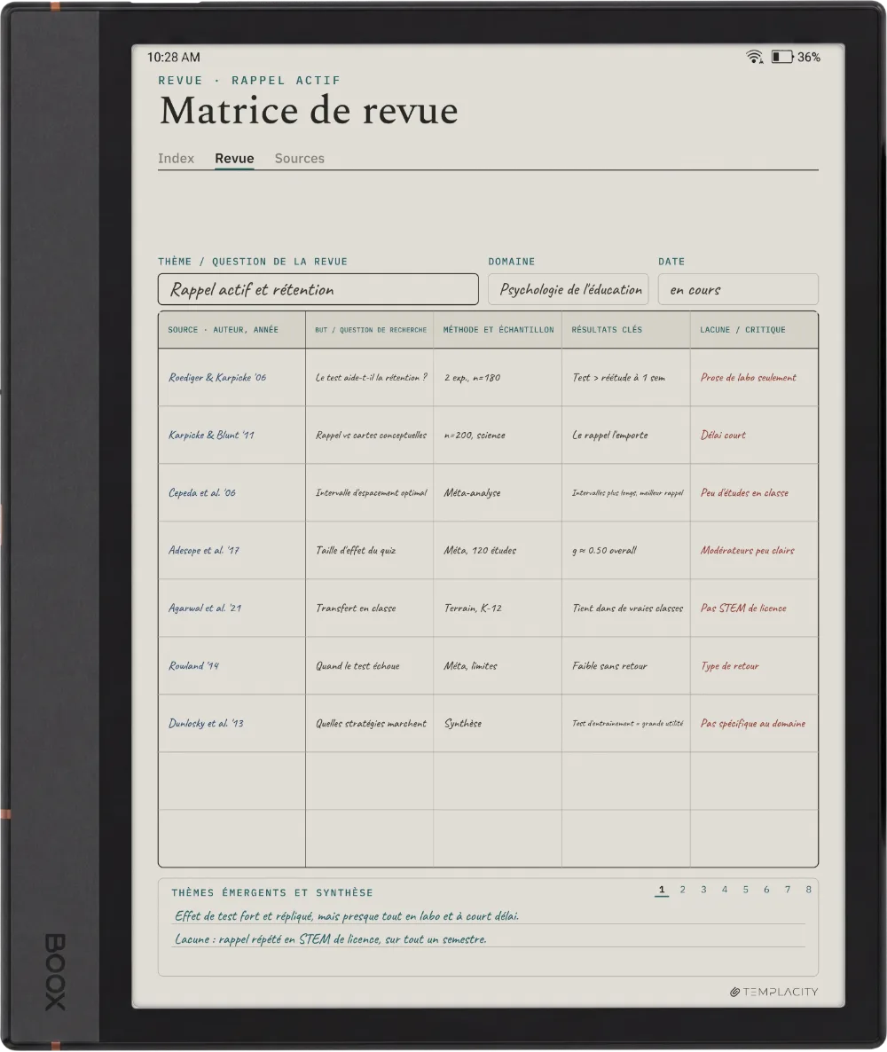Select method cell 'Terrain, K-12'
Image resolution: width=887 pixels, height=1052 pixels.
pos(498,608)
